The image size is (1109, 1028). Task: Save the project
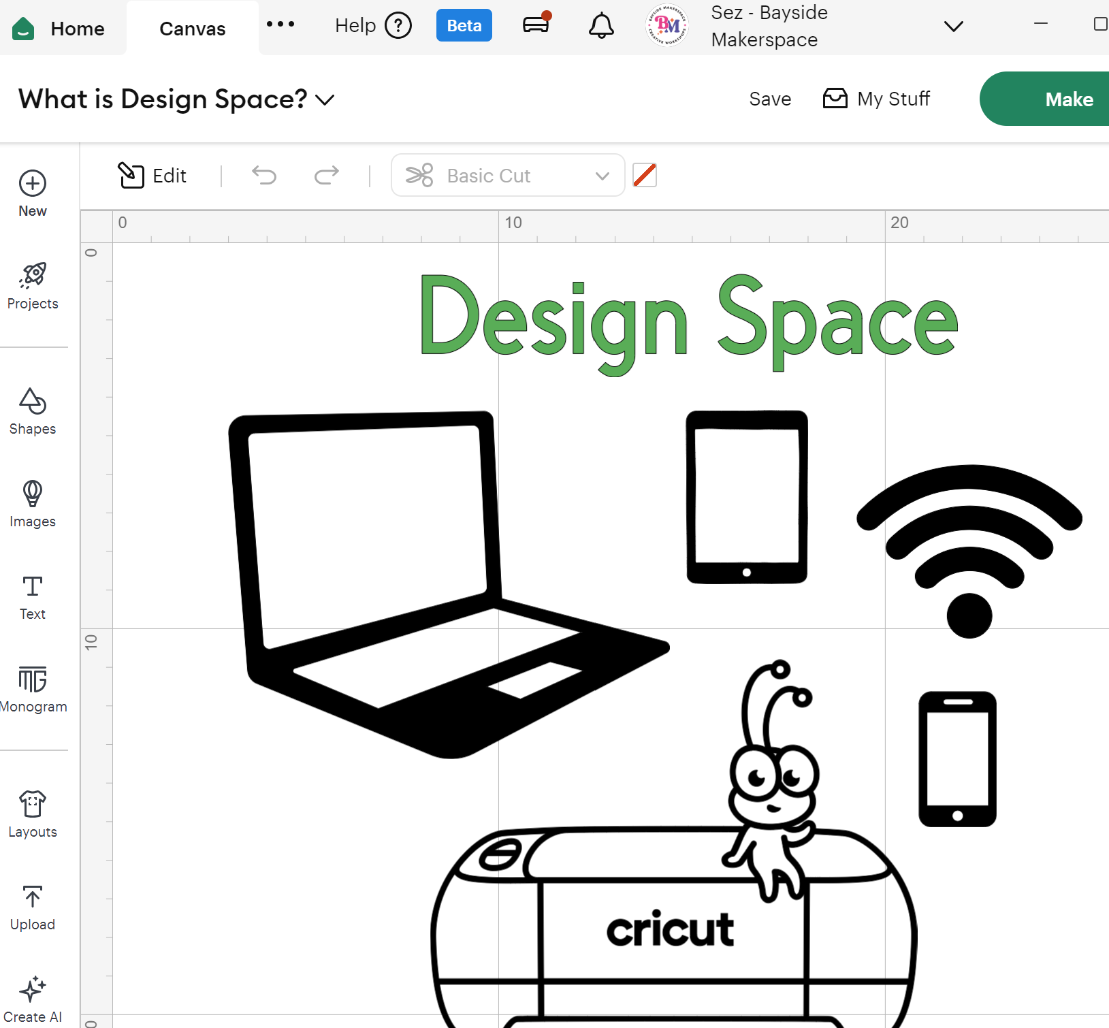(x=770, y=99)
